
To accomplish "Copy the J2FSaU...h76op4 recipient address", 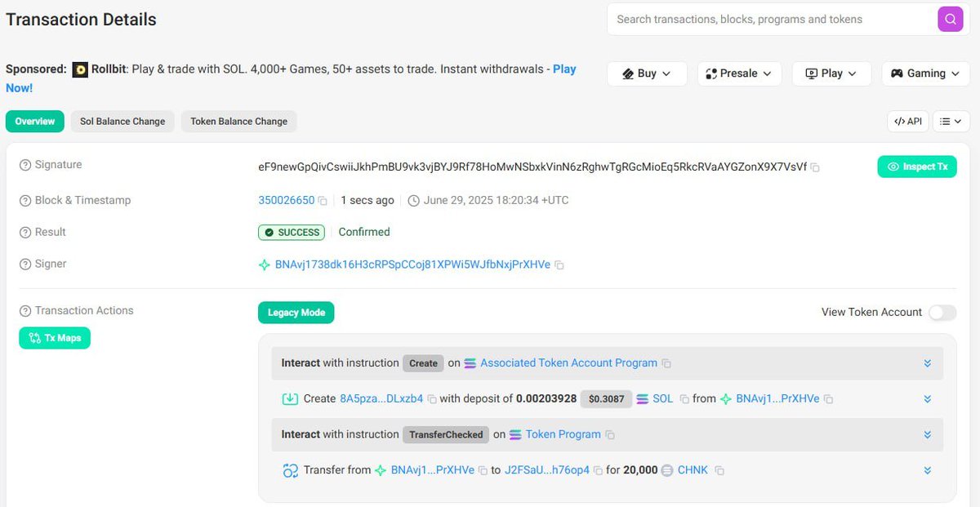I will coord(598,471).
